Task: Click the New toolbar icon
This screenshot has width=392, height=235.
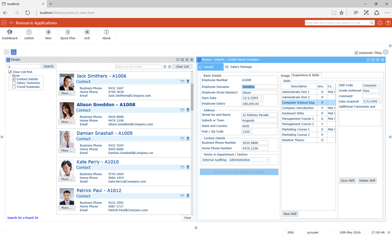Action: tap(48, 32)
